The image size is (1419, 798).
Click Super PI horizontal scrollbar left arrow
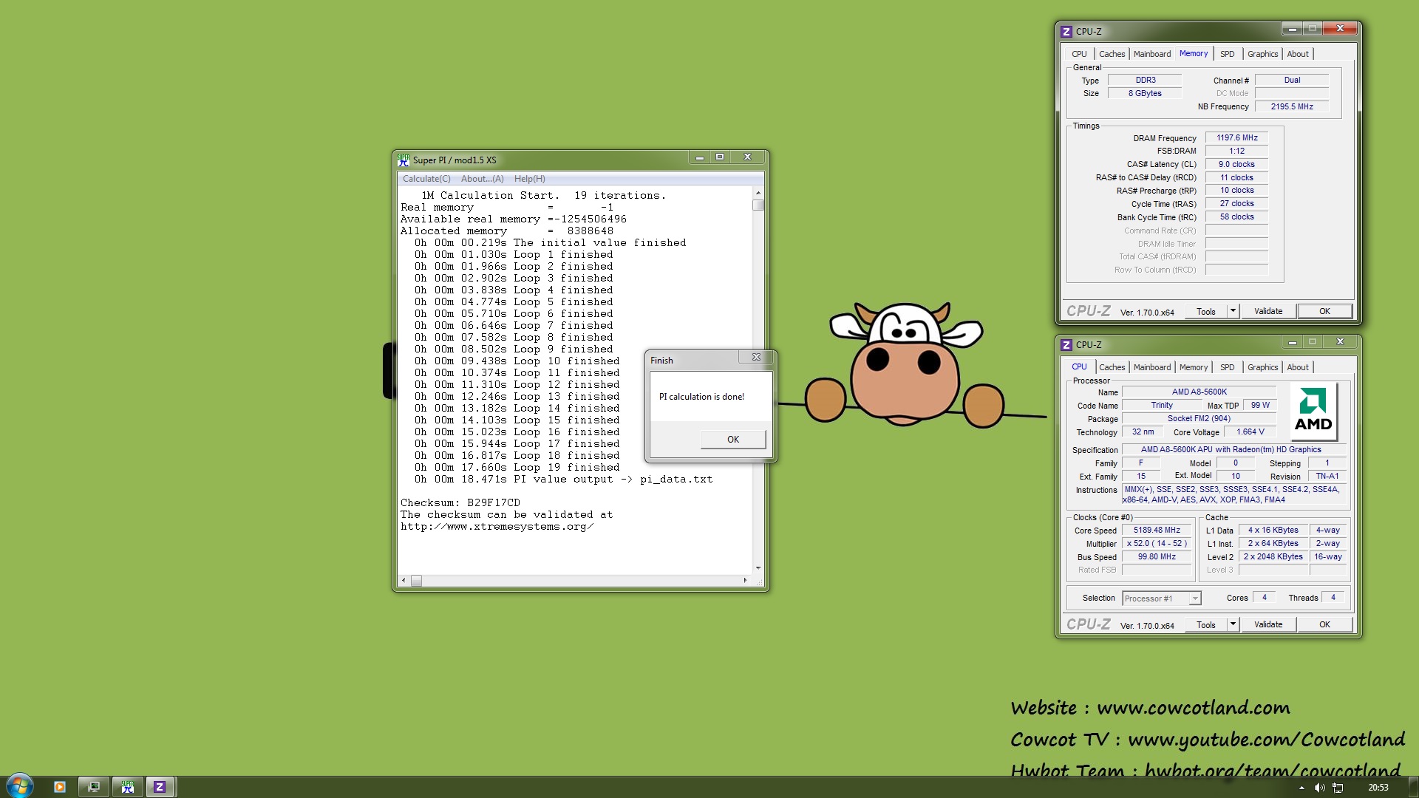pyautogui.click(x=404, y=581)
